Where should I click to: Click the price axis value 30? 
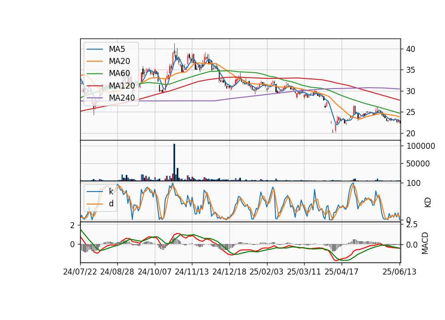point(410,91)
